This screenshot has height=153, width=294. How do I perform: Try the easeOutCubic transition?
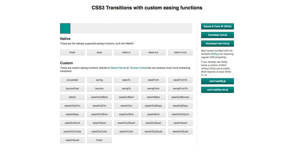click(x=99, y=131)
